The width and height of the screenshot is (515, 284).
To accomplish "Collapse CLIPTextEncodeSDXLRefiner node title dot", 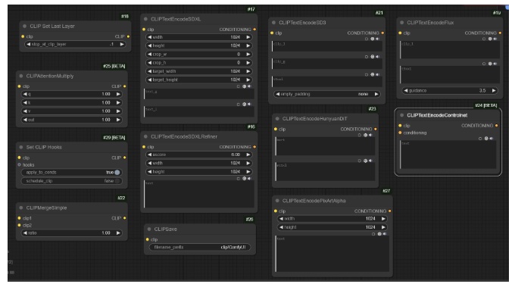I will (x=145, y=136).
